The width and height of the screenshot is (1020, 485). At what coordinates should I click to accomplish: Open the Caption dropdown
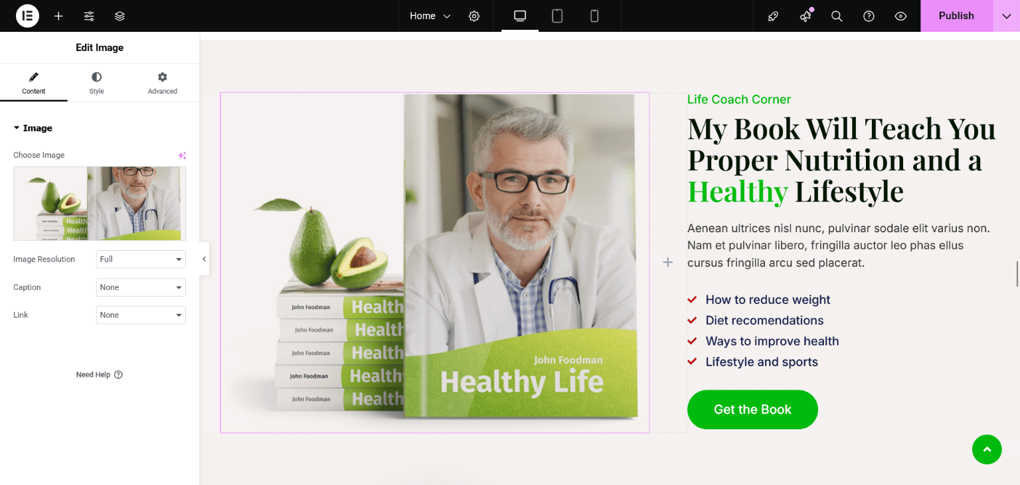(x=141, y=287)
